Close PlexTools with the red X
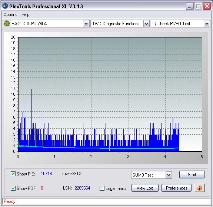The image size is (213, 207). click(x=207, y=6)
